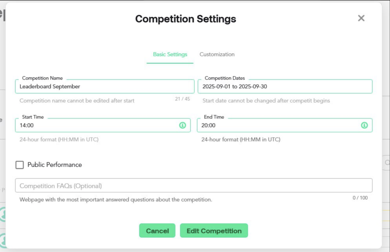Focus the Competition Name text field
390x252 pixels.
pyautogui.click(x=104, y=87)
